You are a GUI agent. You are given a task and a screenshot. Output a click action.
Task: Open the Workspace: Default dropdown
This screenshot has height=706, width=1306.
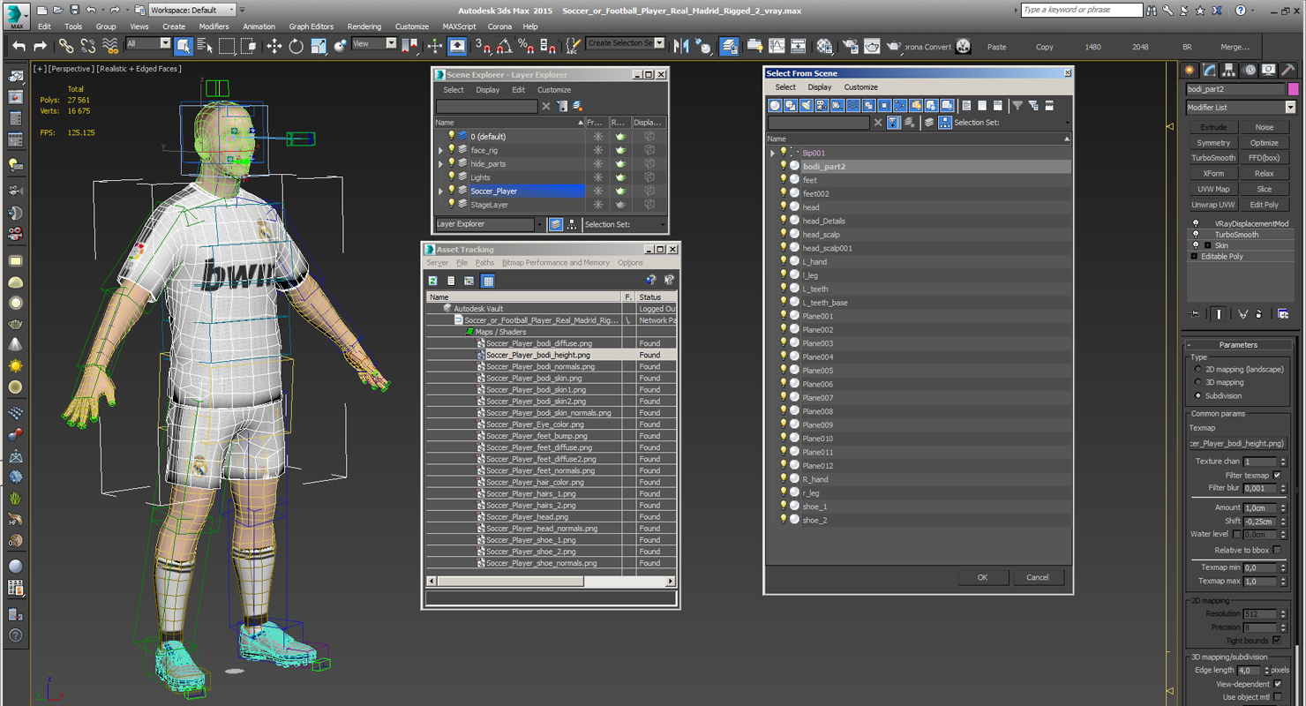[x=191, y=10]
